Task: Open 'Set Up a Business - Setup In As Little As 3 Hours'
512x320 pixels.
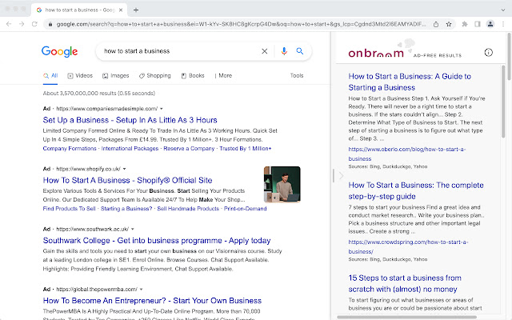Action: (x=130, y=120)
